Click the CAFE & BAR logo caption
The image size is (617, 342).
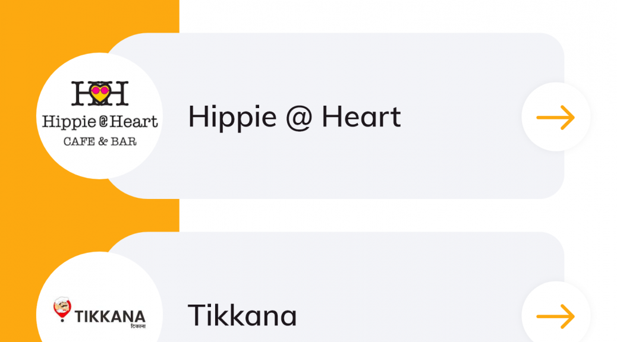click(100, 141)
